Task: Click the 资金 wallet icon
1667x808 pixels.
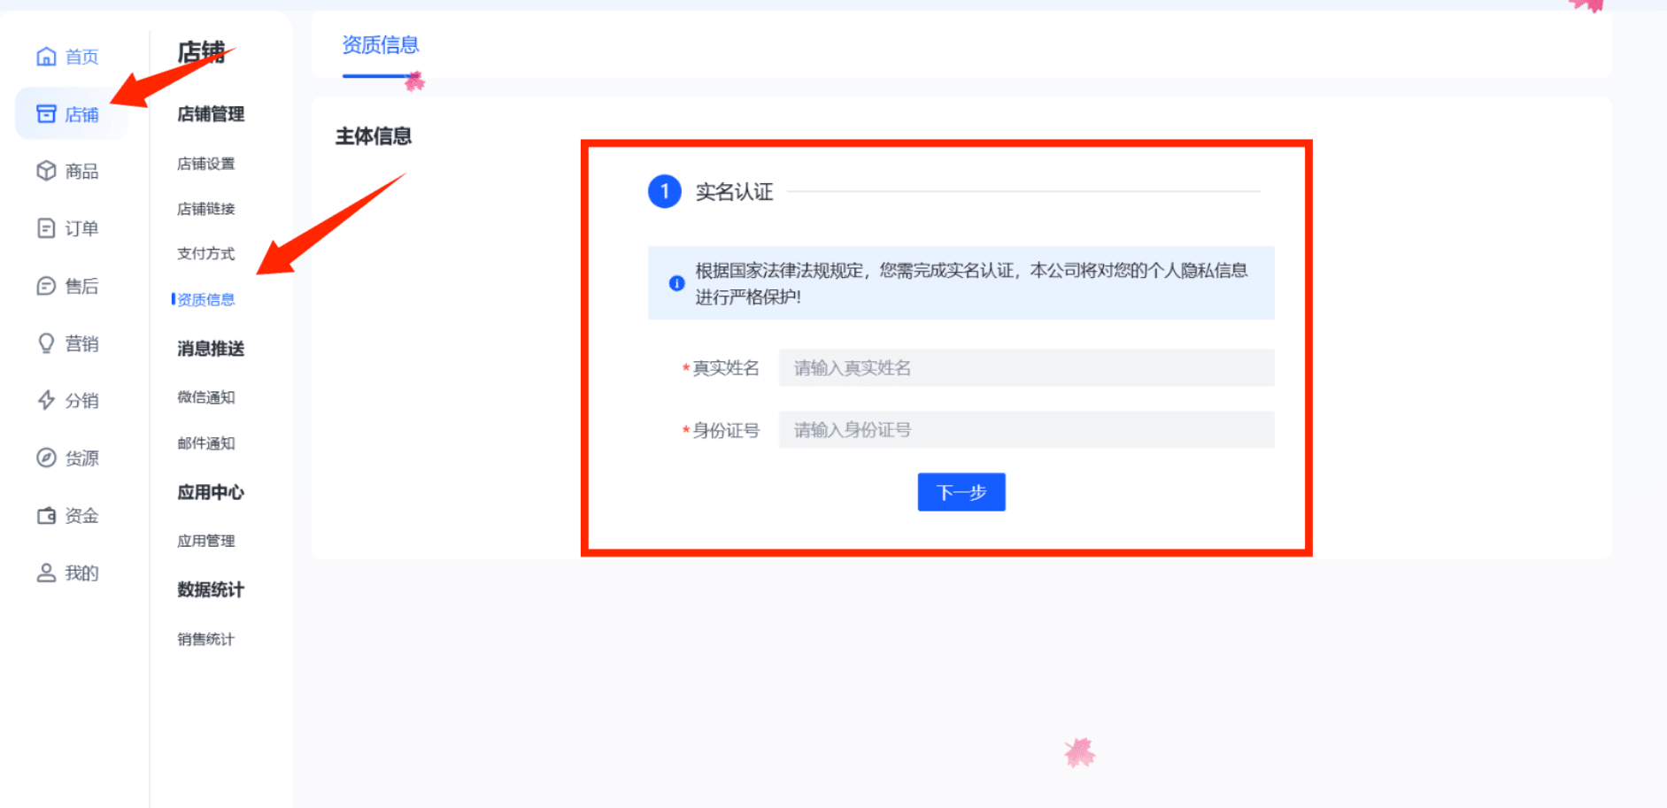Action: [46, 515]
